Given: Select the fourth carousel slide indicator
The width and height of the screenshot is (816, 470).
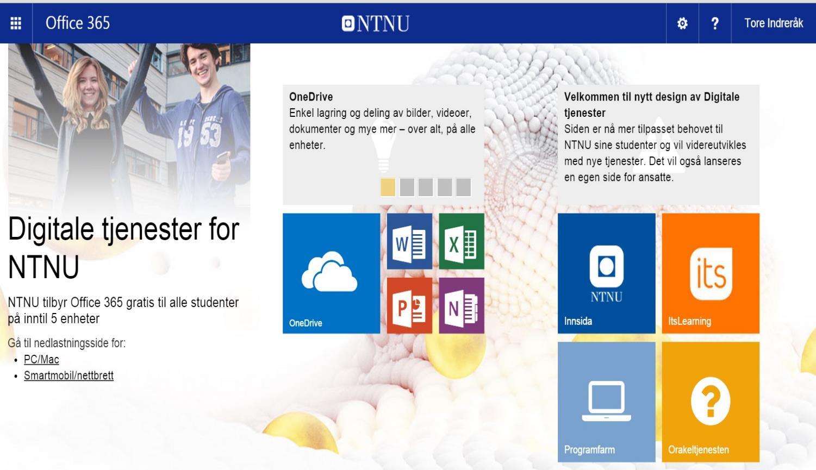Looking at the screenshot, I should tap(445, 187).
